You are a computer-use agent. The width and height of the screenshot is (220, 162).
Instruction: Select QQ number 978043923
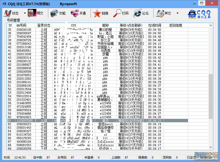click(x=24, y=117)
